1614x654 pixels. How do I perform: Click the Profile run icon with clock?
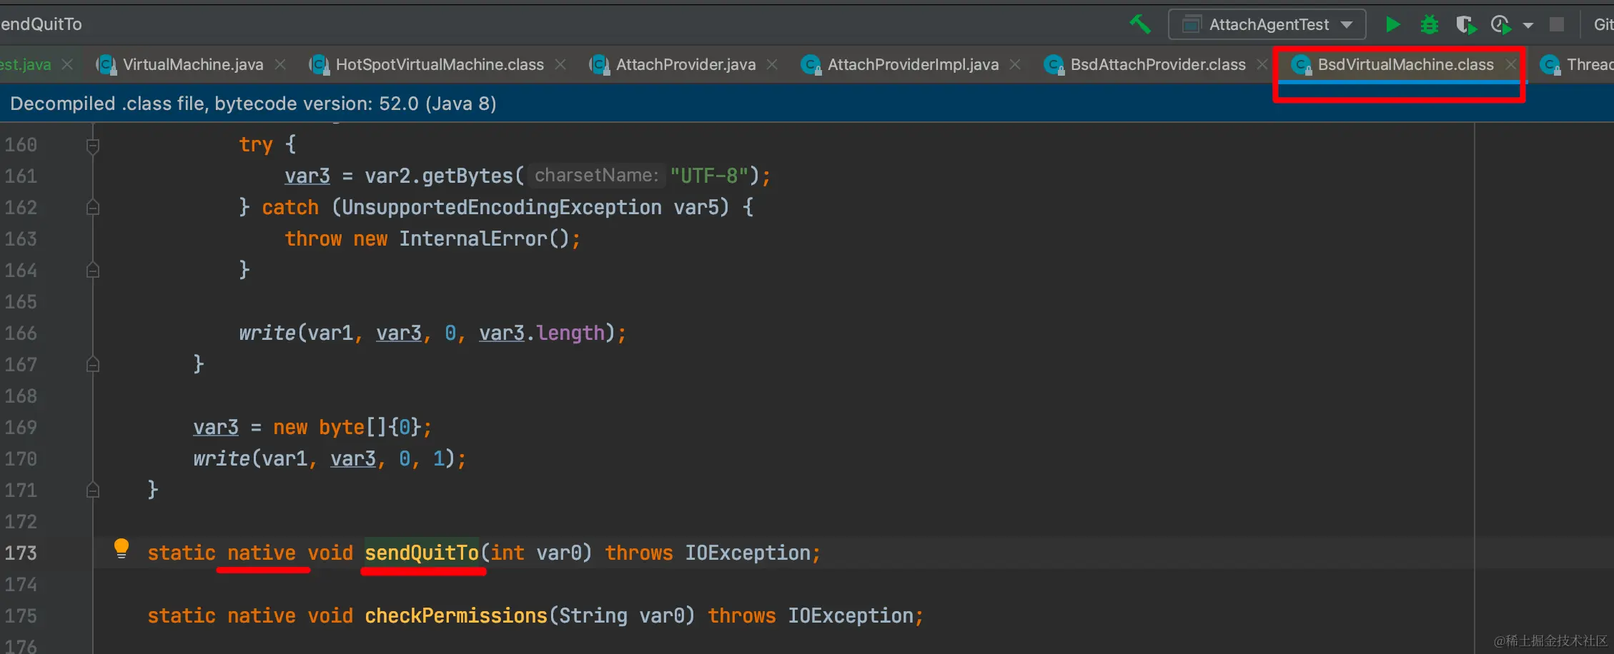click(1501, 25)
